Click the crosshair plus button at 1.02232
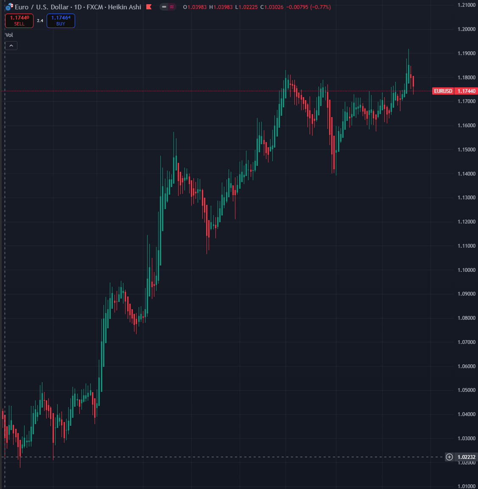 [x=449, y=457]
